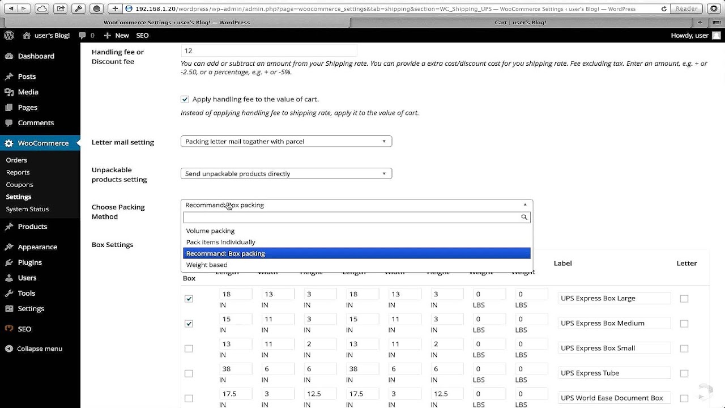Go back with the browser back arrow

[11, 8]
